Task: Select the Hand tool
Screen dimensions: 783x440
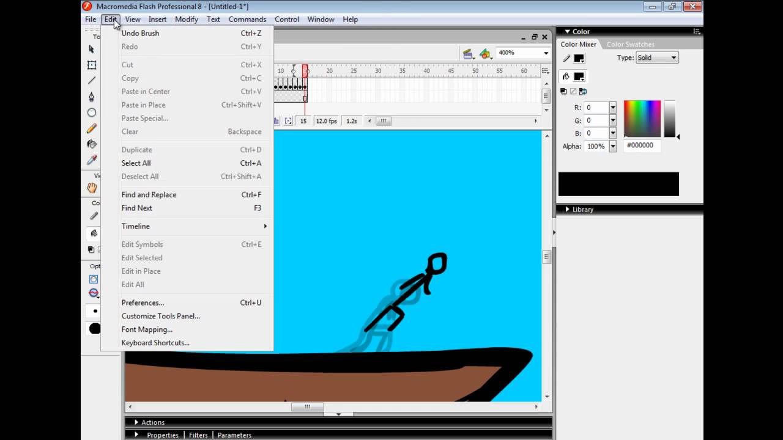Action: pos(92,188)
